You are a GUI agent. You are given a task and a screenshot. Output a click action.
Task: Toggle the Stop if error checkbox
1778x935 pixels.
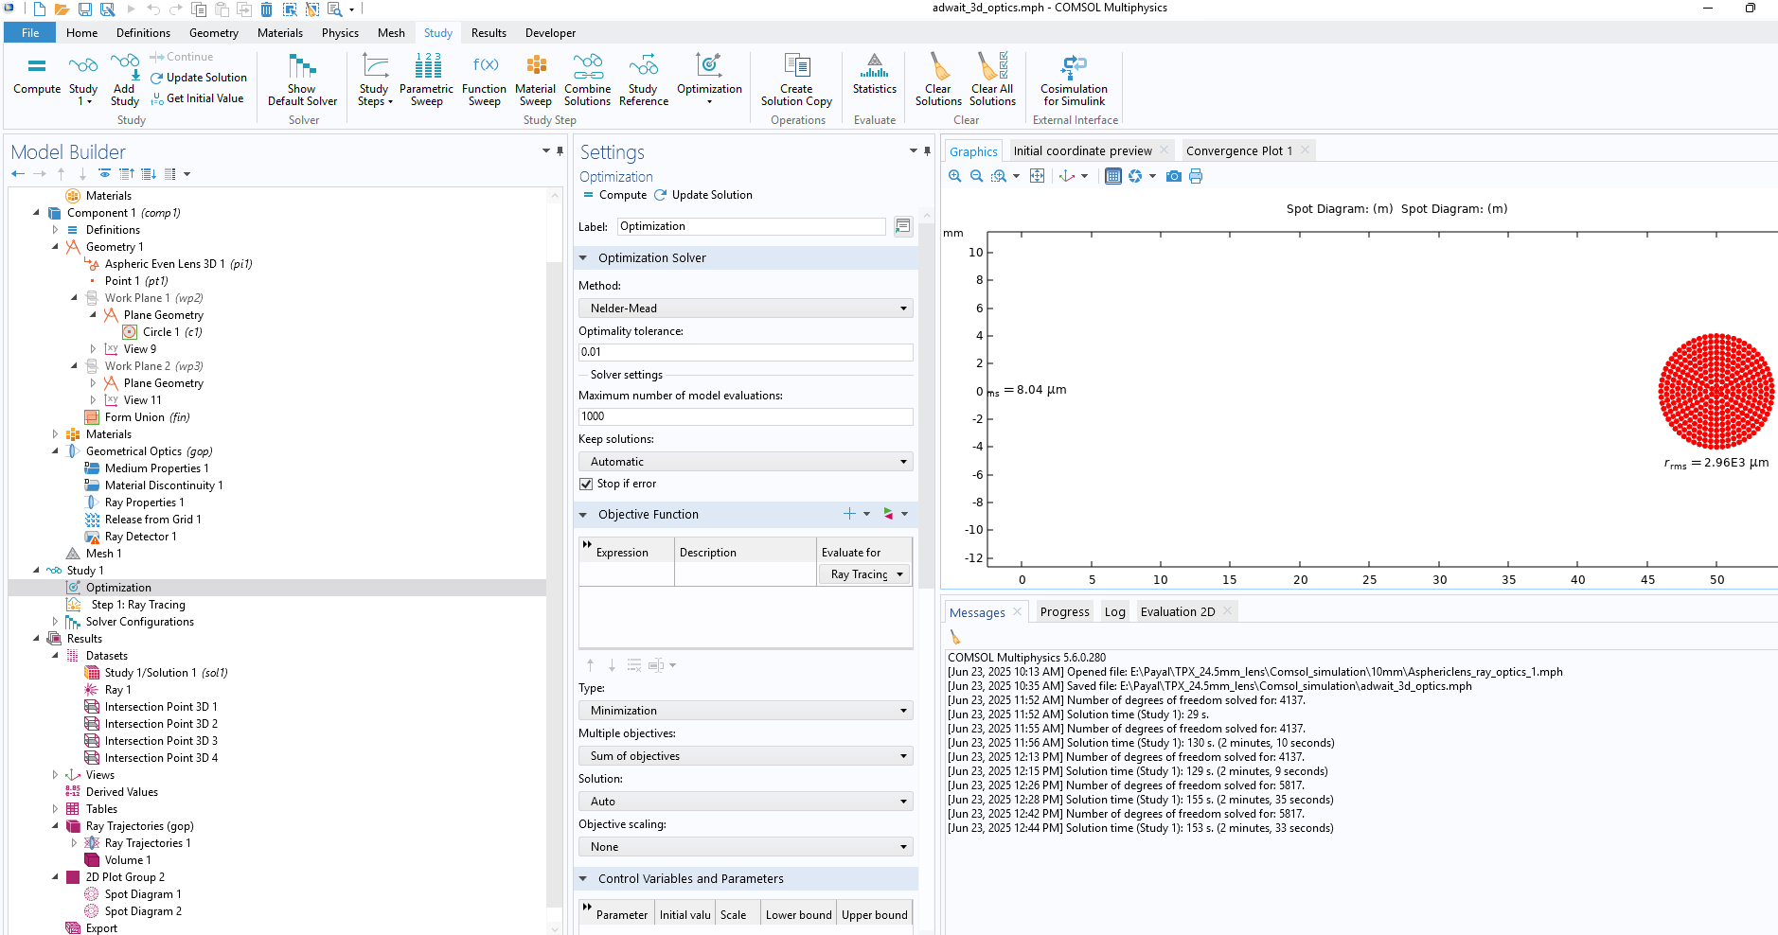coord(586,484)
